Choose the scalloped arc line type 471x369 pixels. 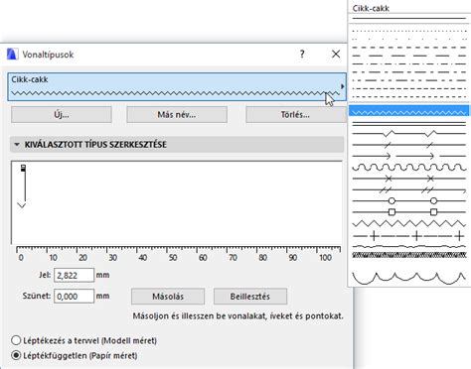[x=409, y=278]
